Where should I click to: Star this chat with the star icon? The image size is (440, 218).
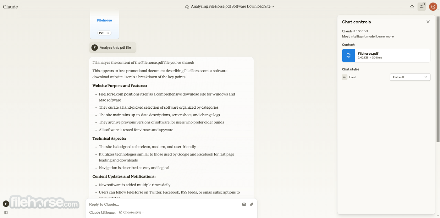412,7
